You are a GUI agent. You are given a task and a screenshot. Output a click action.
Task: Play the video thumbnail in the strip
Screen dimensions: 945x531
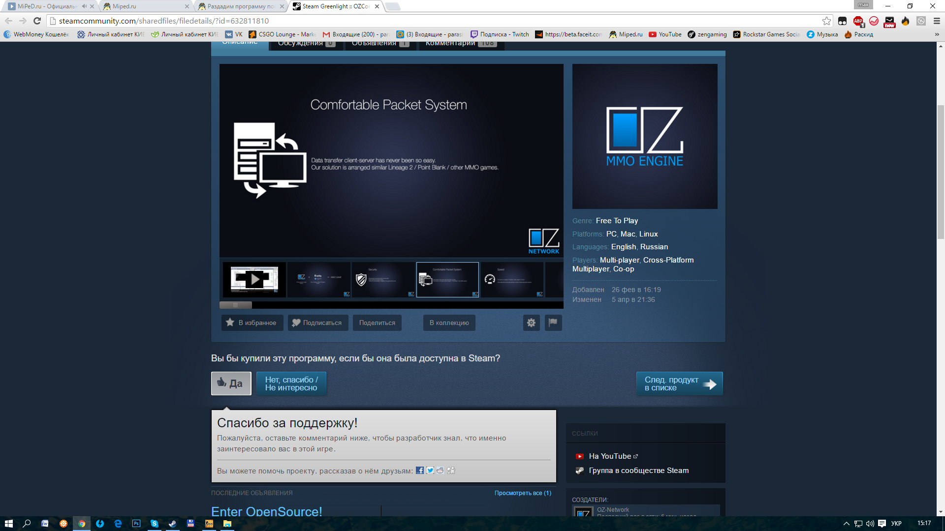(x=254, y=280)
